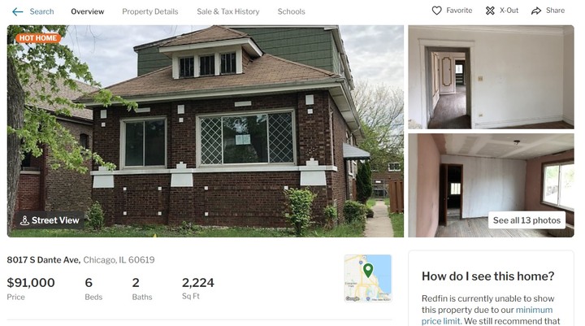Click the Favorite label text
Viewport: 585px width, 326px height.
459,11
